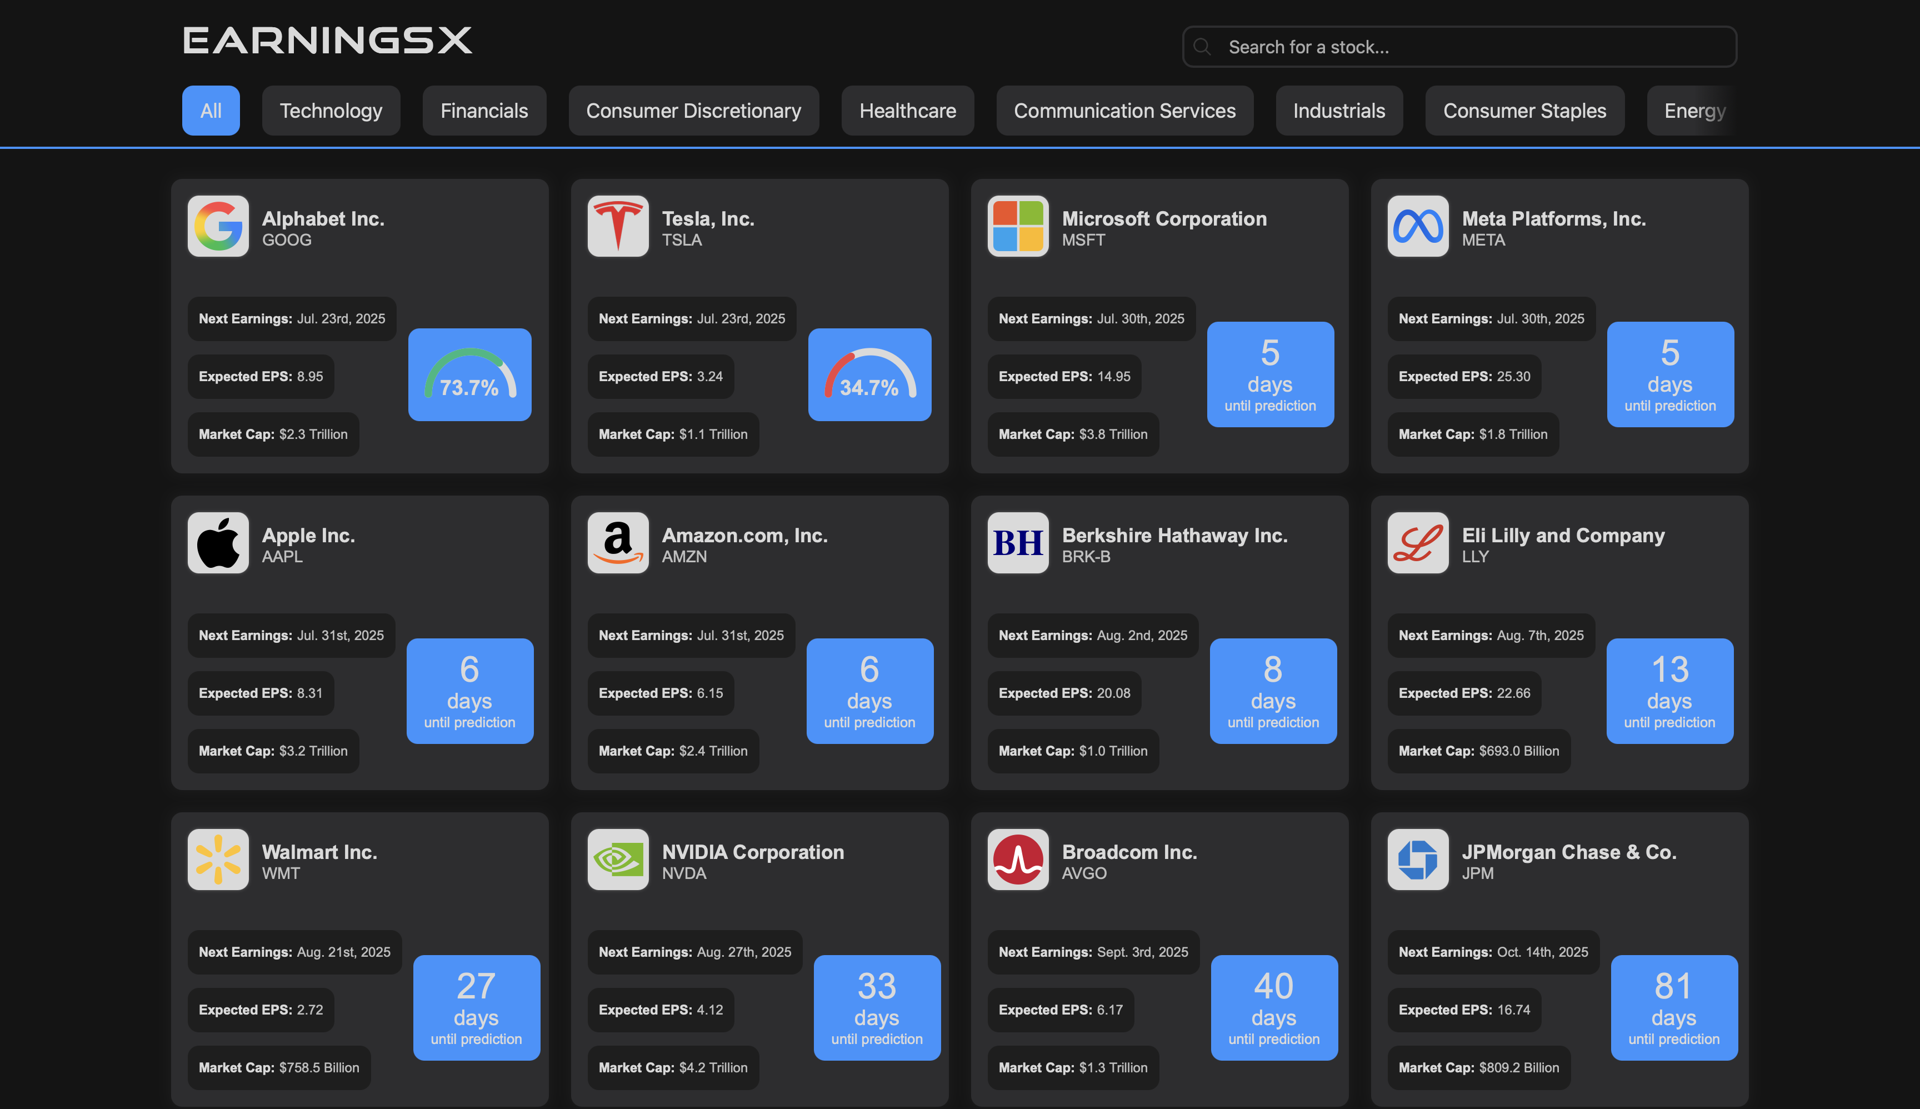This screenshot has width=1920, height=1109.
Task: Click the 81 days until prediction box
Action: click(1673, 1007)
